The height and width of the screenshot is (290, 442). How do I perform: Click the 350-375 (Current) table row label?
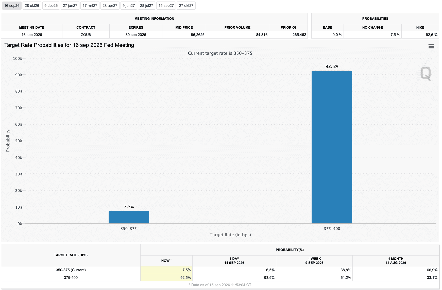(71, 270)
